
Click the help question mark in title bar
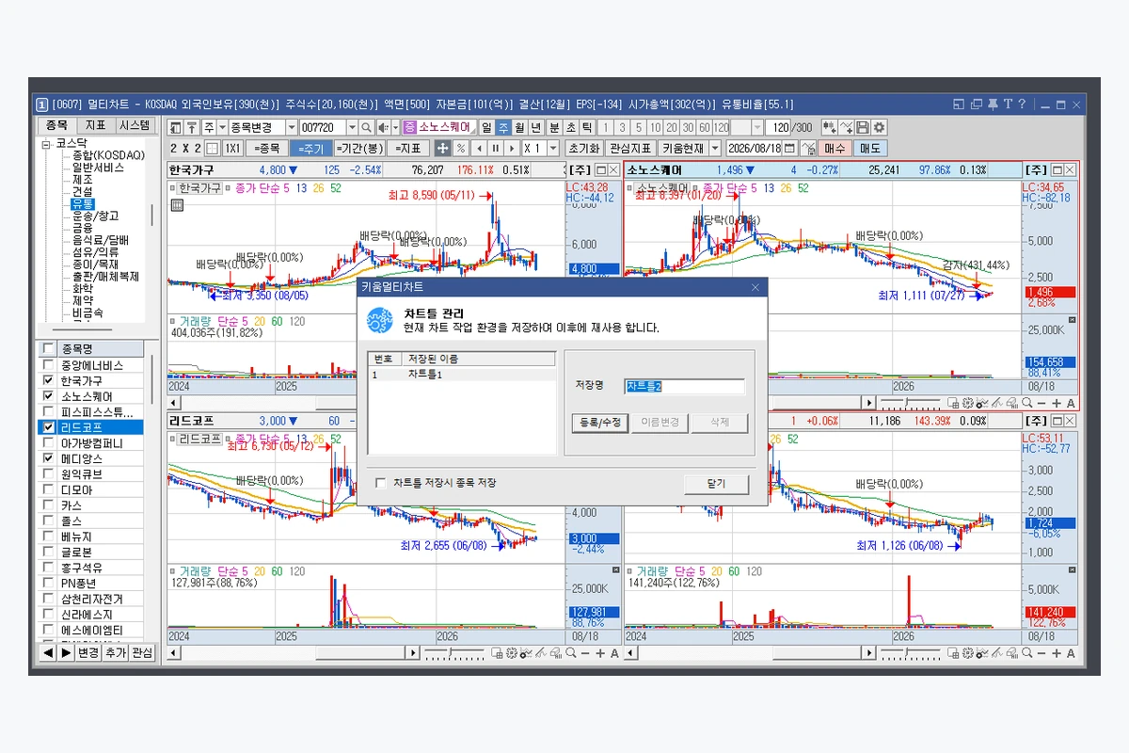(x=1022, y=104)
